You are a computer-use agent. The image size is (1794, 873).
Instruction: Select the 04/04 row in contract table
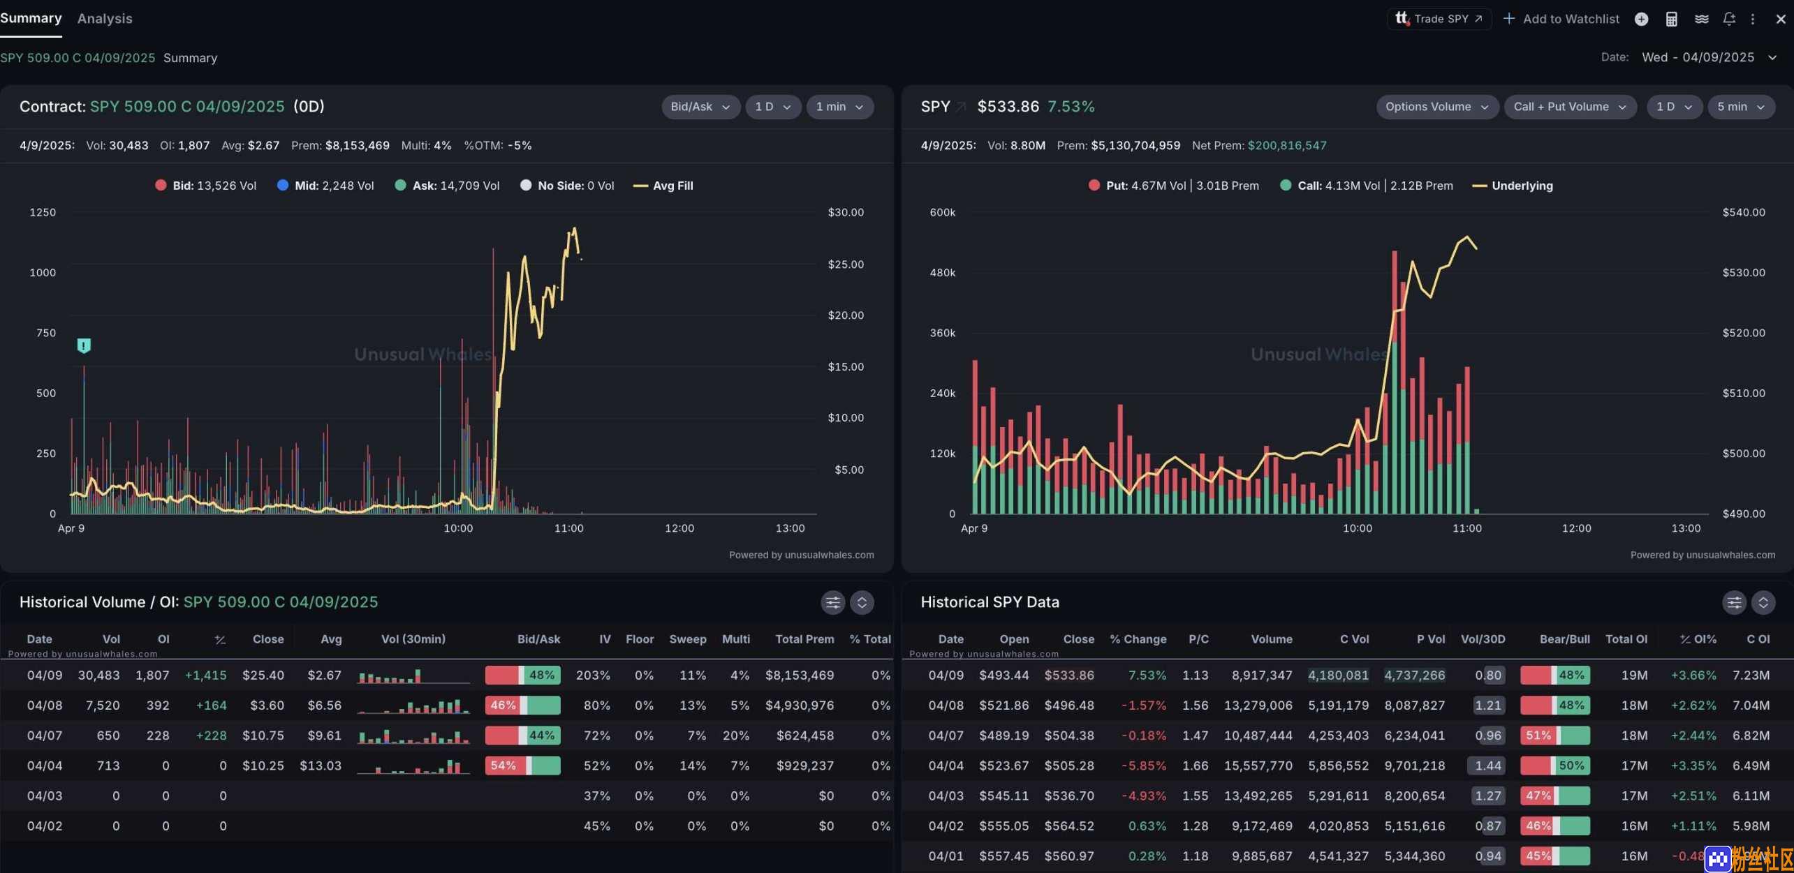click(x=447, y=766)
